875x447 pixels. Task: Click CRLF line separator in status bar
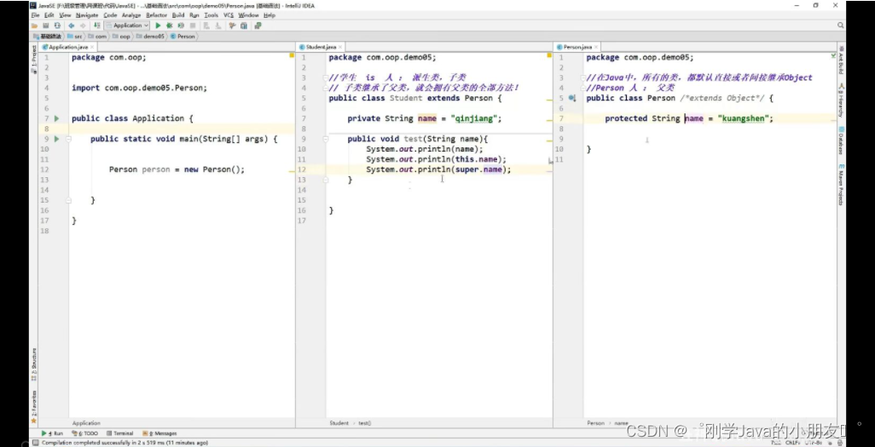792,443
